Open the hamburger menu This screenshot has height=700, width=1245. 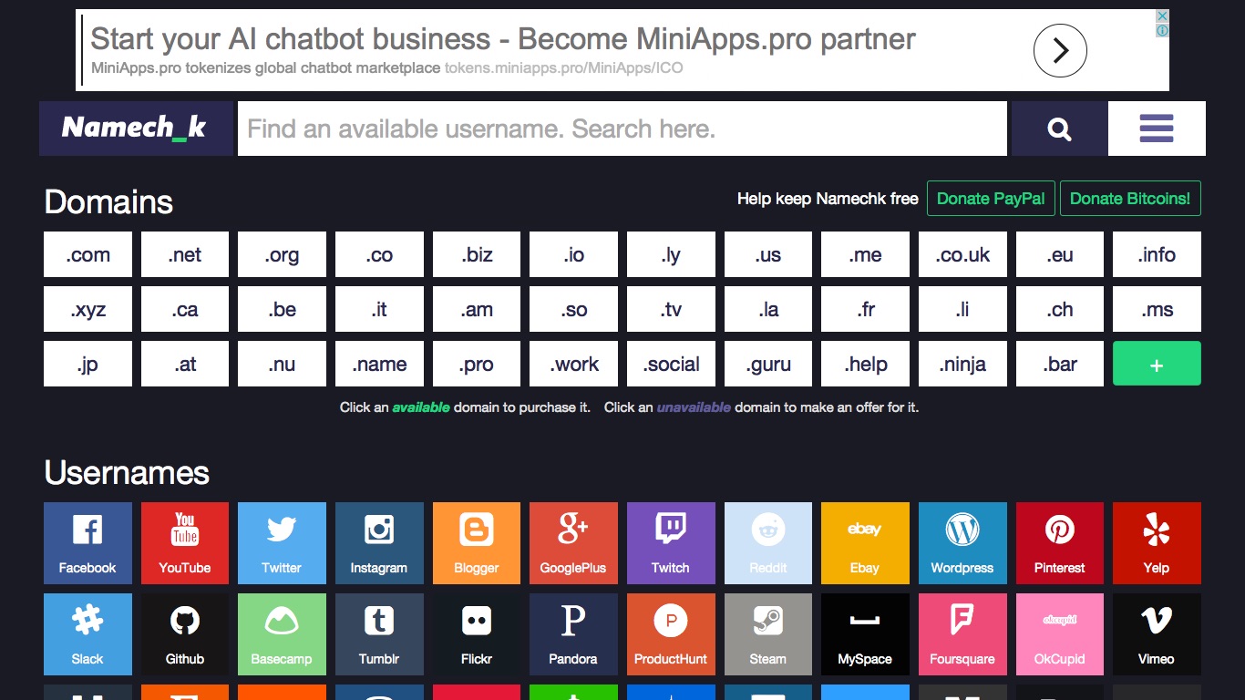pyautogui.click(x=1157, y=129)
